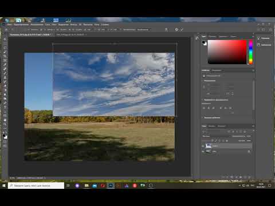Hide the top sky layer via its eye icon

(x=203, y=146)
